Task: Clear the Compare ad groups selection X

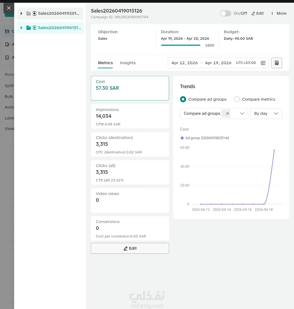Action: click(x=227, y=113)
